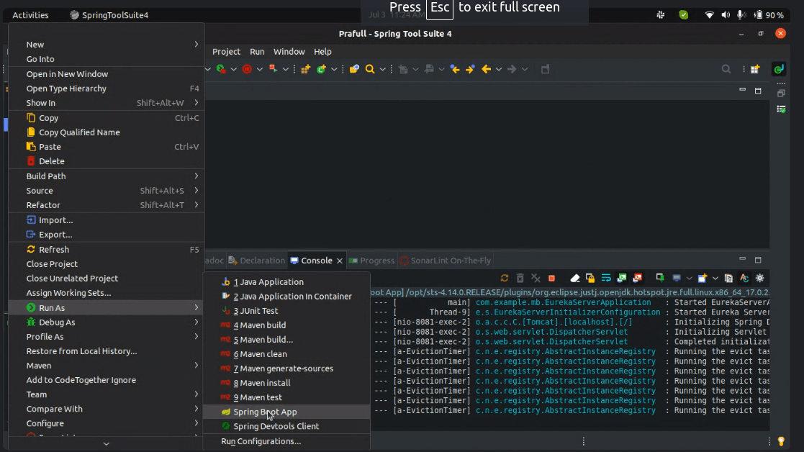Toggle Pin Console icon

click(659, 278)
